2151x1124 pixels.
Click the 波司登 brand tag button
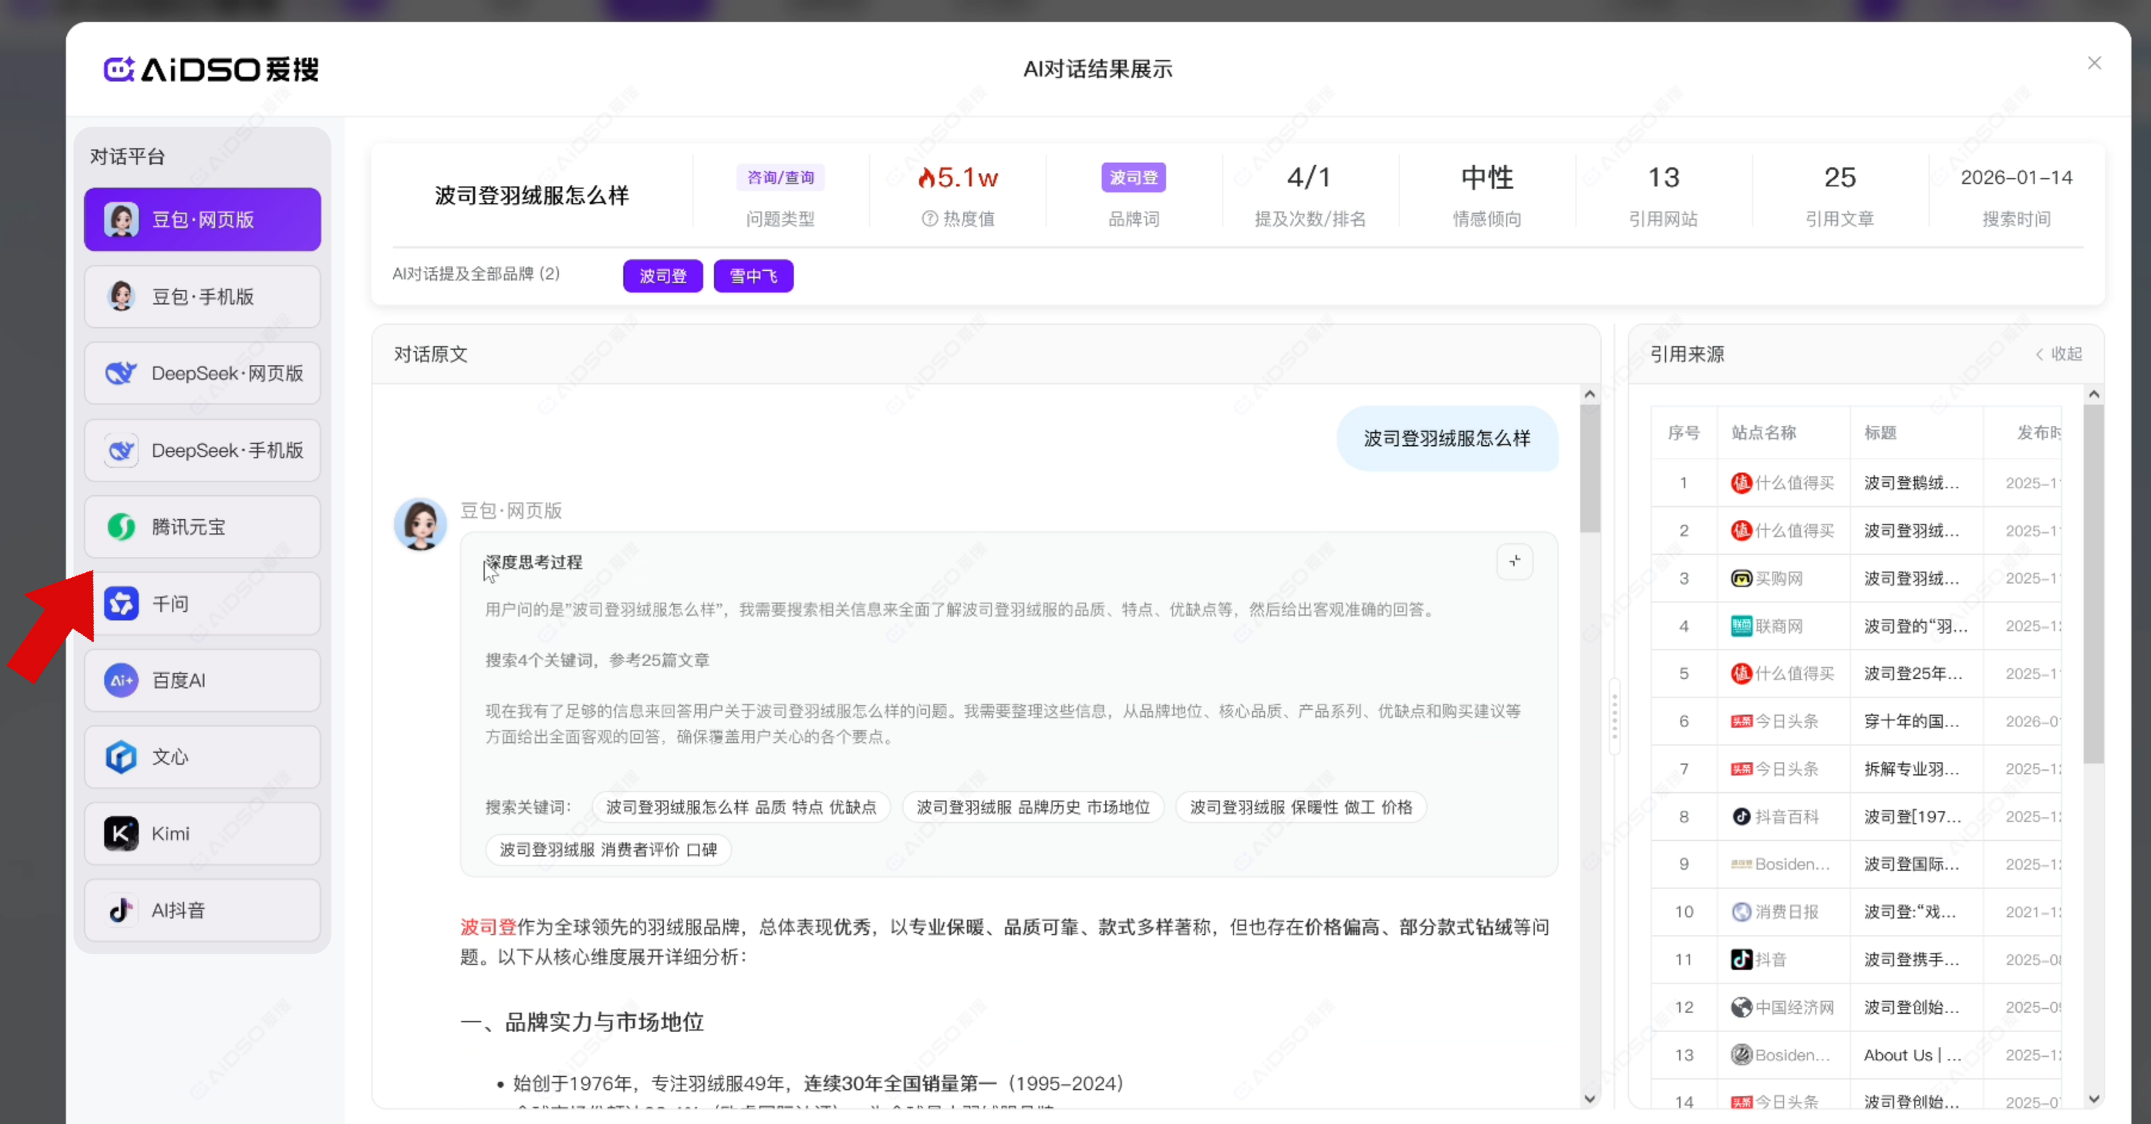point(662,276)
